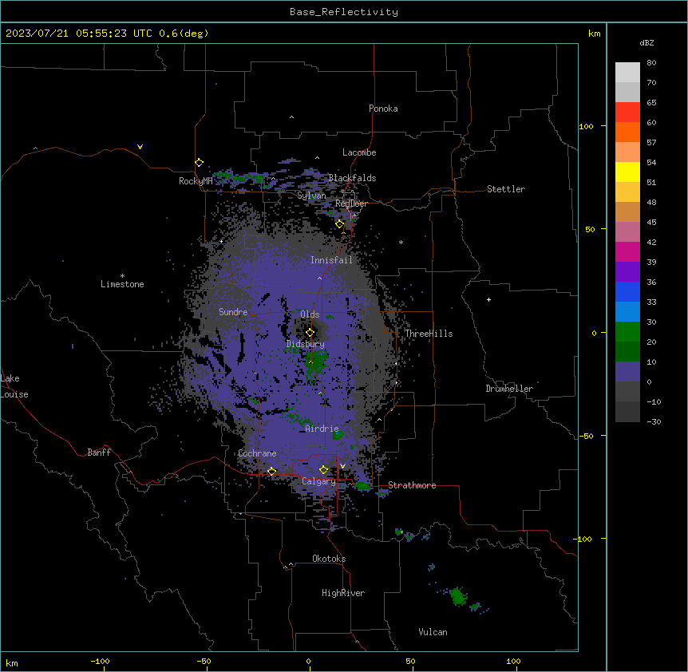
Task: Click the yellow diamond marker above Calgary label
Action: [323, 469]
